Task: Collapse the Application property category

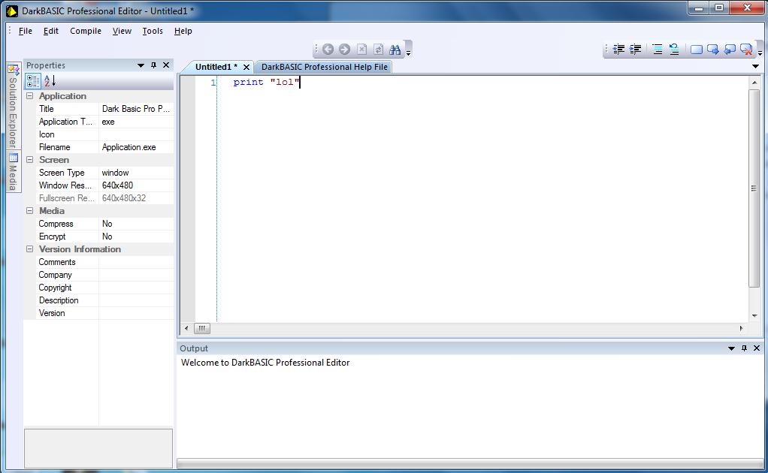Action: coord(30,96)
